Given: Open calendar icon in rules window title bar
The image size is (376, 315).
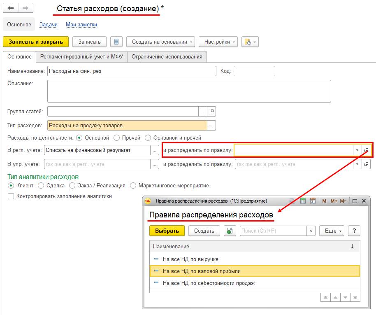Looking at the screenshot, I should click(x=313, y=201).
